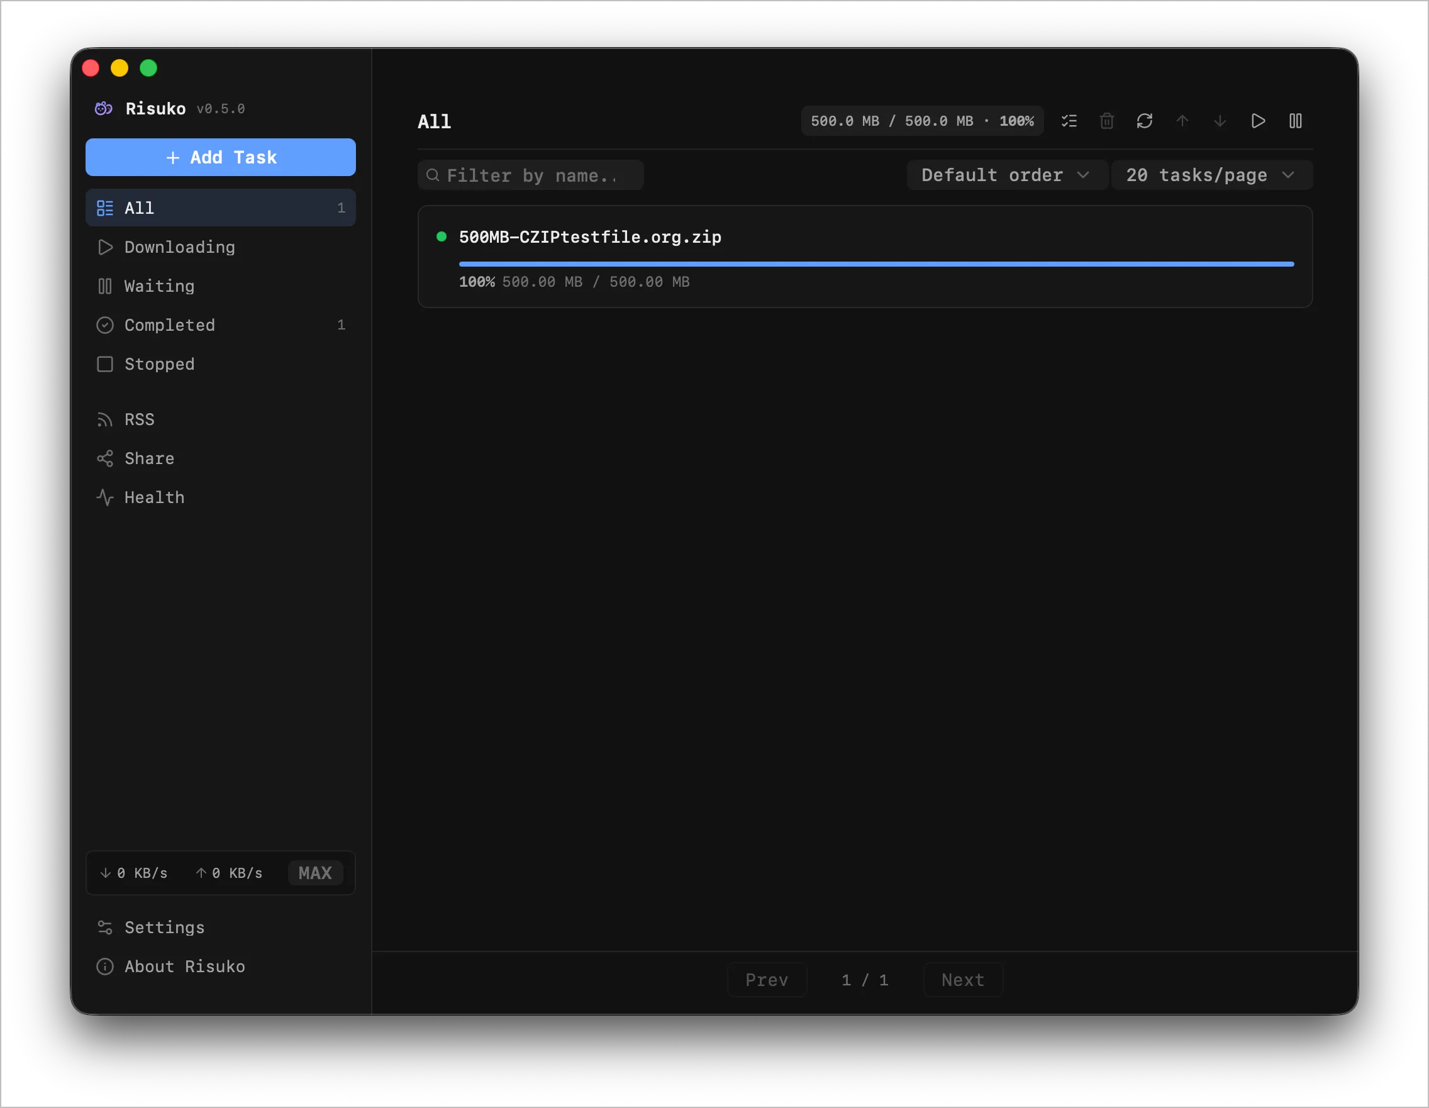
Task: Click the resume all play icon
Action: coord(1257,121)
